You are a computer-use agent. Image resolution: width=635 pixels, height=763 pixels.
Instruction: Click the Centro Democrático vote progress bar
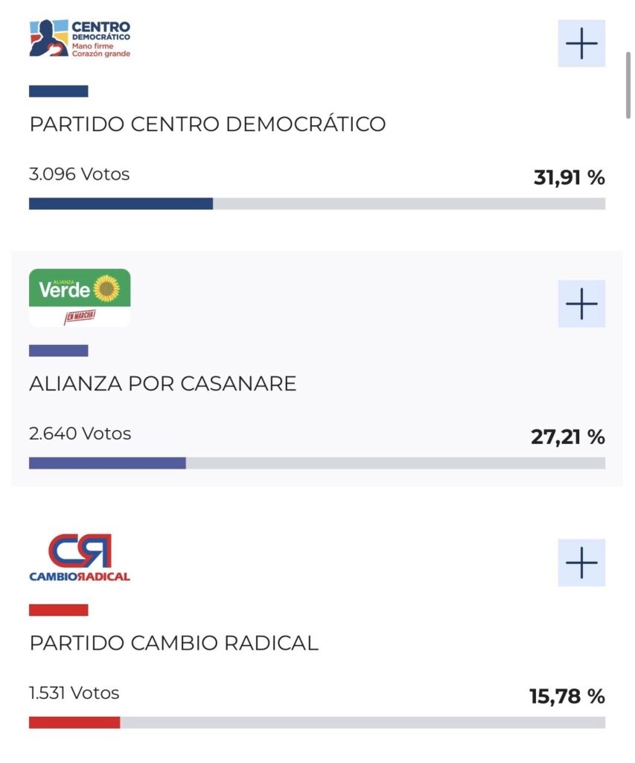click(x=317, y=203)
